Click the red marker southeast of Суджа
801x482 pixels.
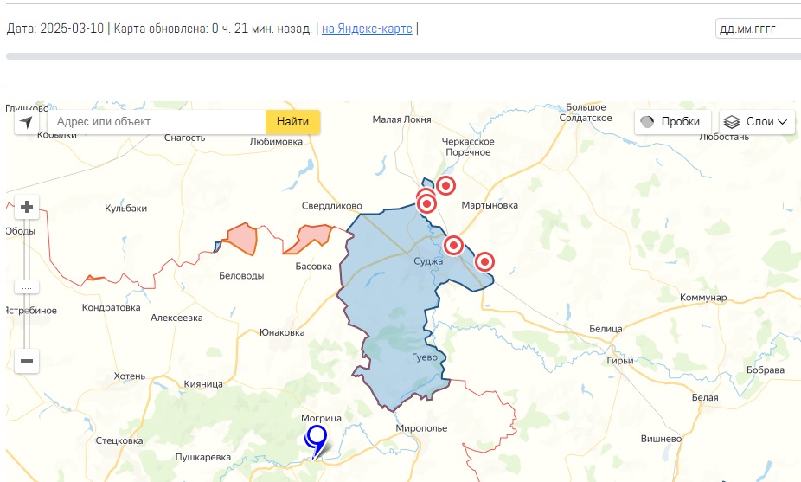(x=484, y=261)
